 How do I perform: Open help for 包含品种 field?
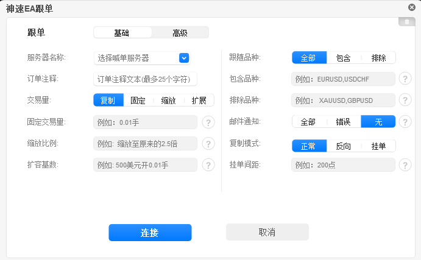405,79
